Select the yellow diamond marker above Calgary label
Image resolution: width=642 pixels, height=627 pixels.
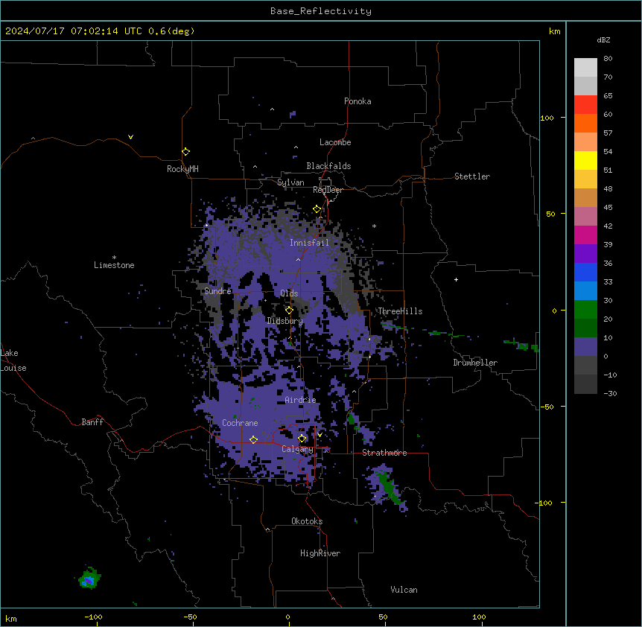[302, 439]
